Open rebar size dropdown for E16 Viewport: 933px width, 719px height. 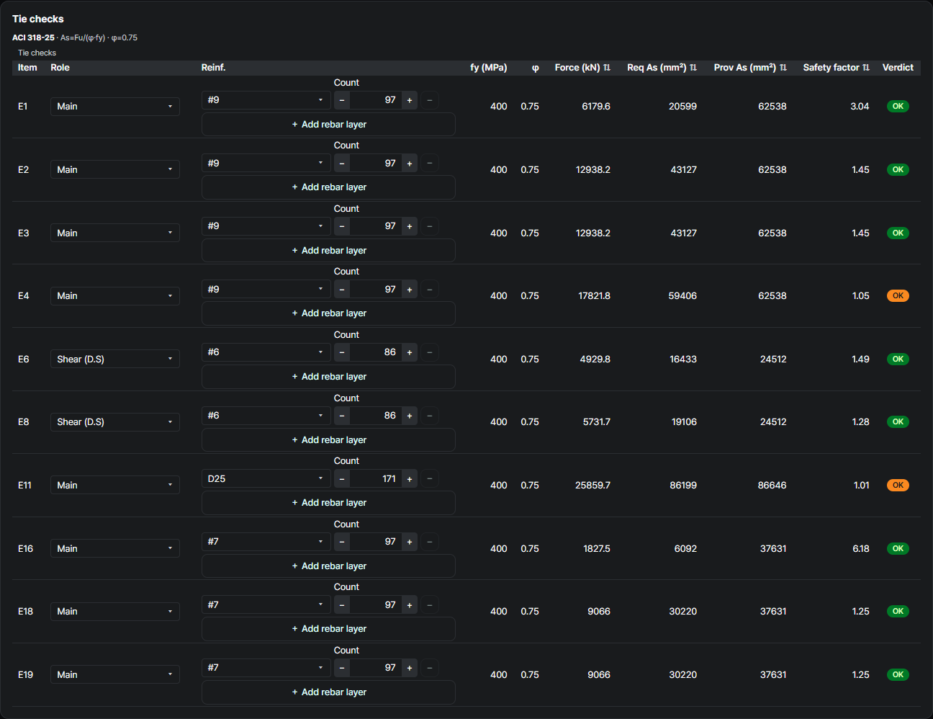(266, 542)
